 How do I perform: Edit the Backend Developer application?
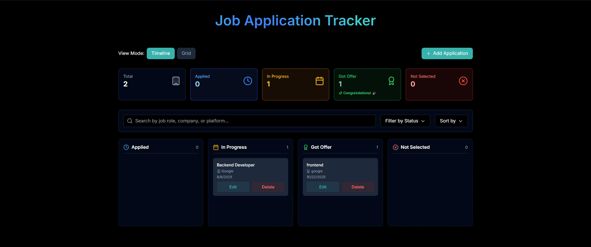click(x=233, y=187)
